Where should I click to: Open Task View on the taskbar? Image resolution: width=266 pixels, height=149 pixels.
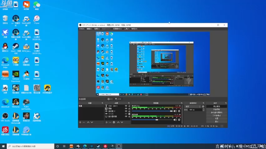(64, 146)
